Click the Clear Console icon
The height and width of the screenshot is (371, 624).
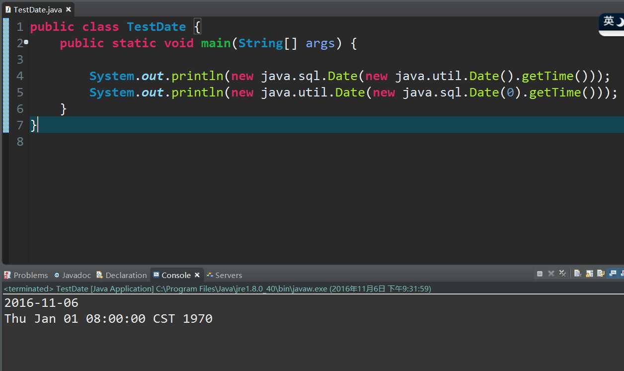577,273
